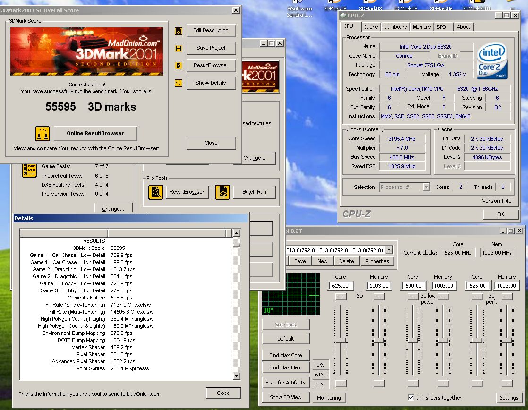This screenshot has height=410, width=528.
Task: Click the Show 3D View button
Action: point(286,398)
